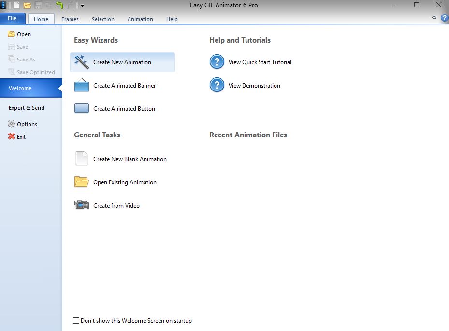
Task: Start the Create New Animation wizard
Action: tap(122, 62)
